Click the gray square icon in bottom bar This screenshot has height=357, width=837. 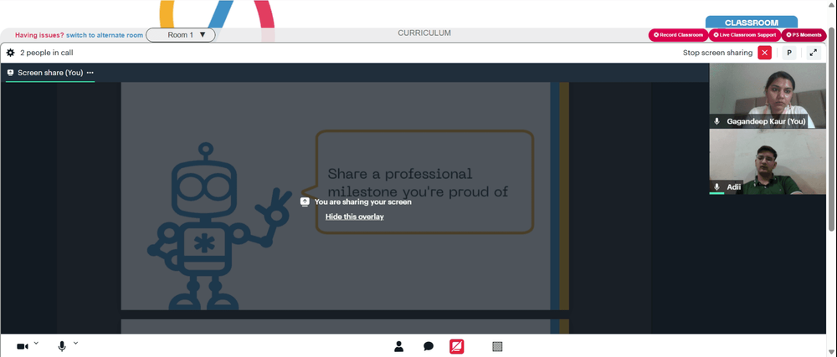pyautogui.click(x=497, y=346)
